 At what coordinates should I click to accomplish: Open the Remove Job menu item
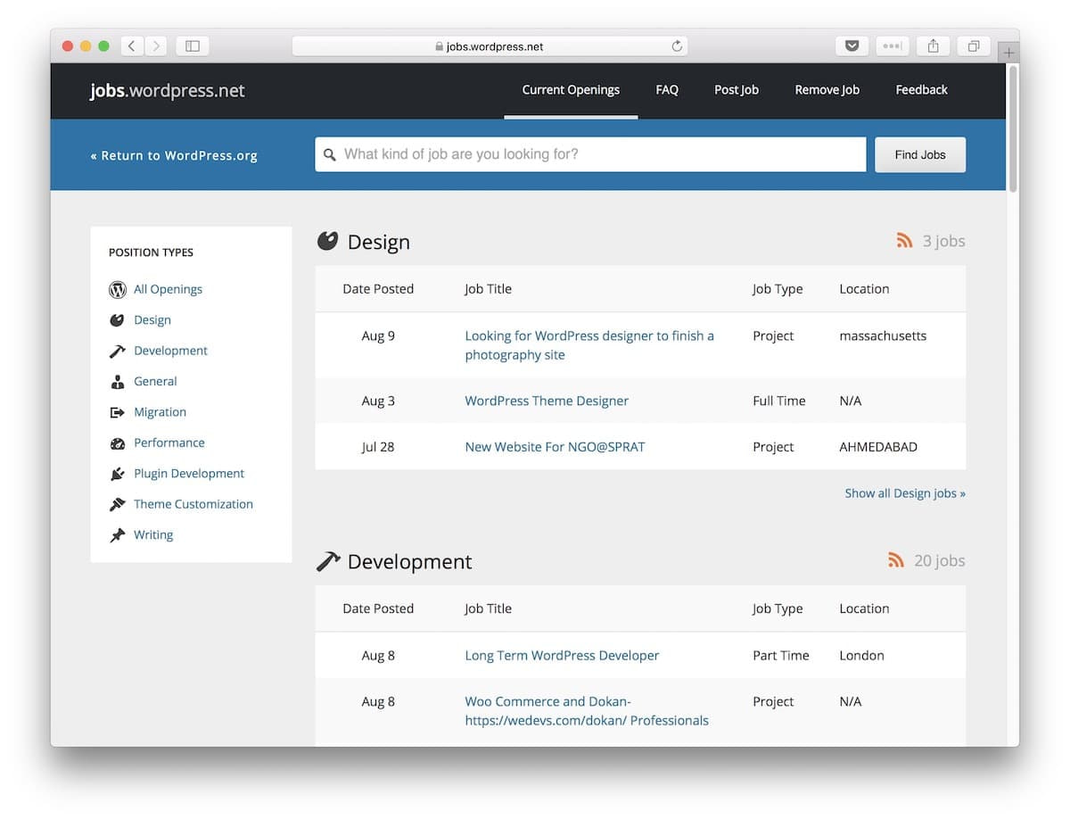coord(827,89)
